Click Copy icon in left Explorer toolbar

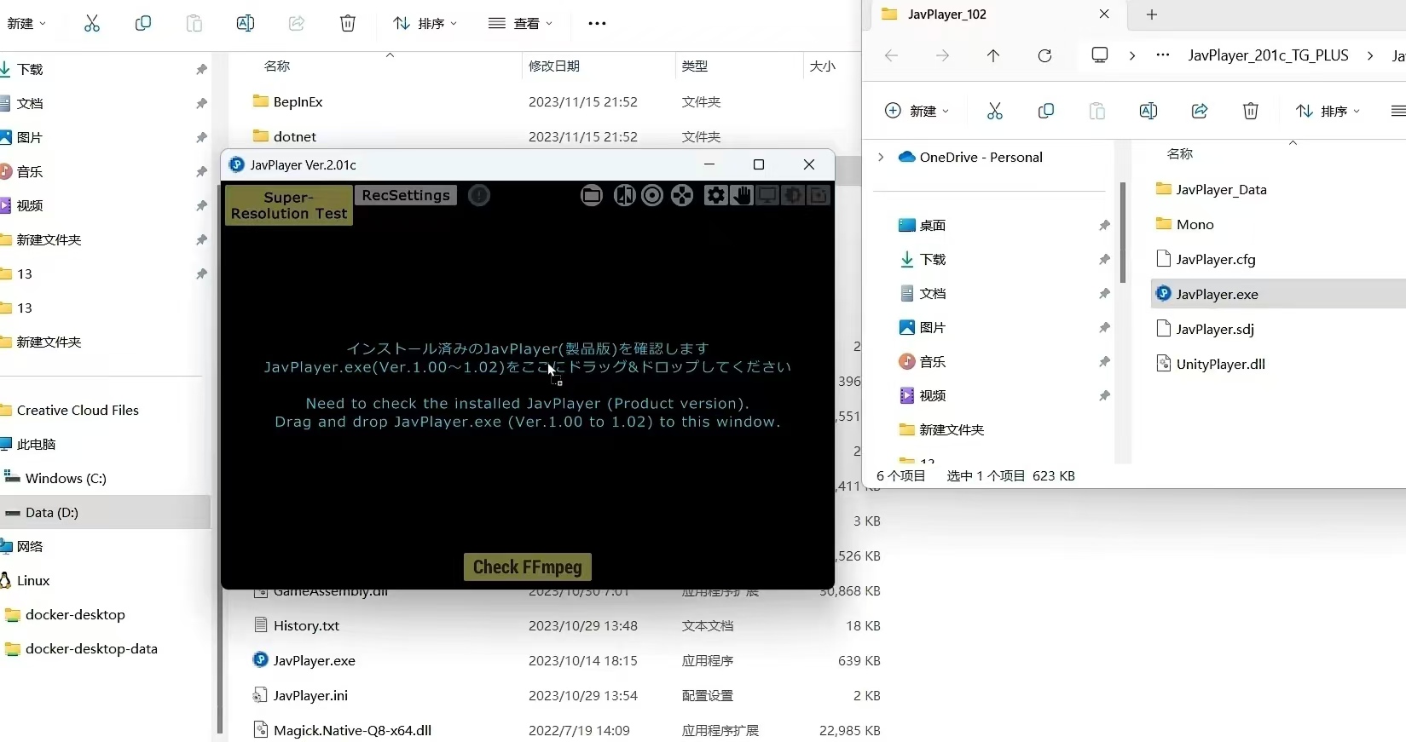click(x=143, y=24)
